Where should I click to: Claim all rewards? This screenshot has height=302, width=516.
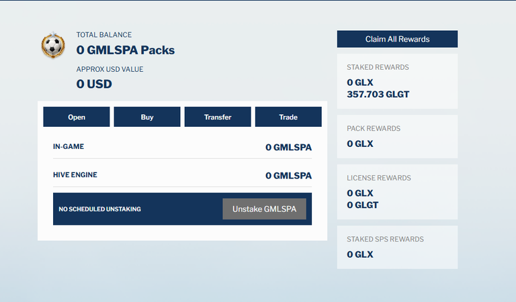click(397, 39)
